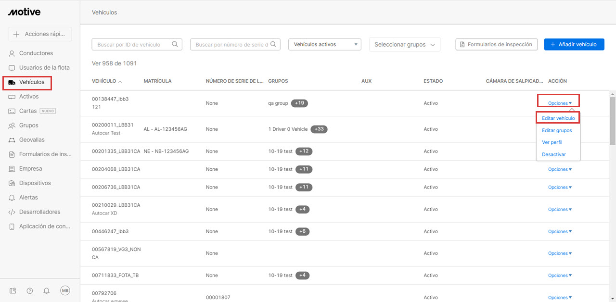Open notifications bell in sidebar footer
The image size is (616, 302).
47,290
